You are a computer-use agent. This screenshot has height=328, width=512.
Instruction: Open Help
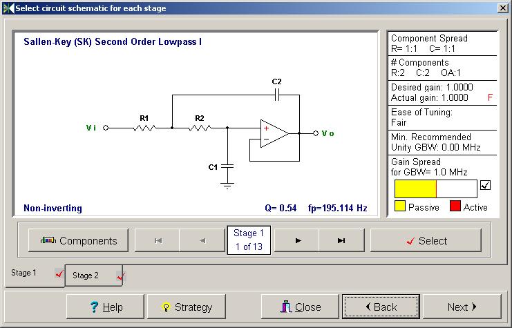[105, 307]
